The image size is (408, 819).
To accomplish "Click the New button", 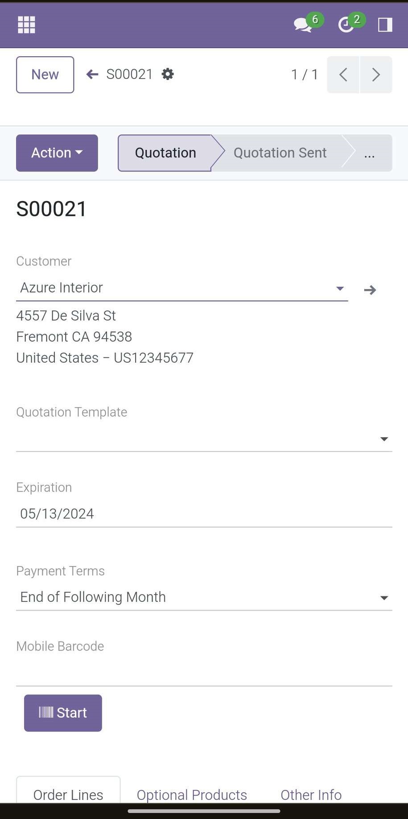I will 45,74.
